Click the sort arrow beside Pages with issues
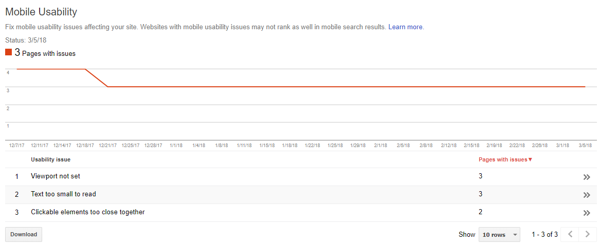 coord(531,159)
